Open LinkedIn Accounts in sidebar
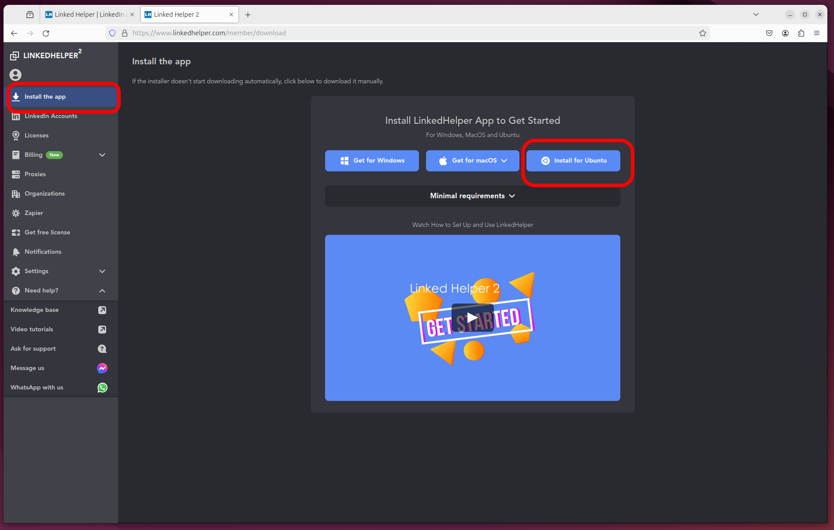This screenshot has height=530, width=834. coord(61,116)
